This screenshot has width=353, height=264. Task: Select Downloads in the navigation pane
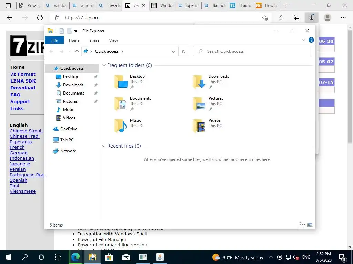coord(73,85)
